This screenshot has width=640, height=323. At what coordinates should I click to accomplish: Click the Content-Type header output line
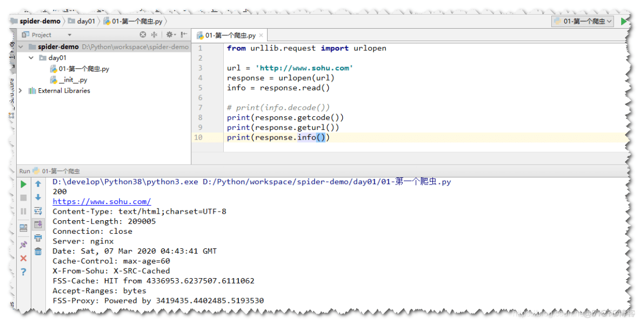click(x=139, y=212)
